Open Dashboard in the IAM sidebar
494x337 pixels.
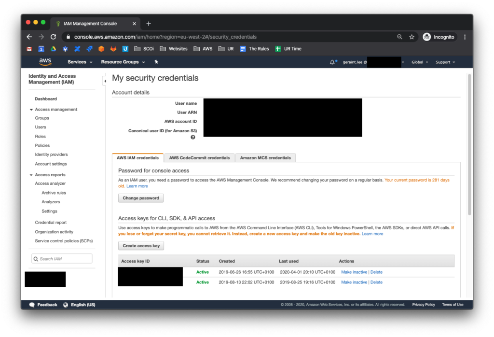46,98
